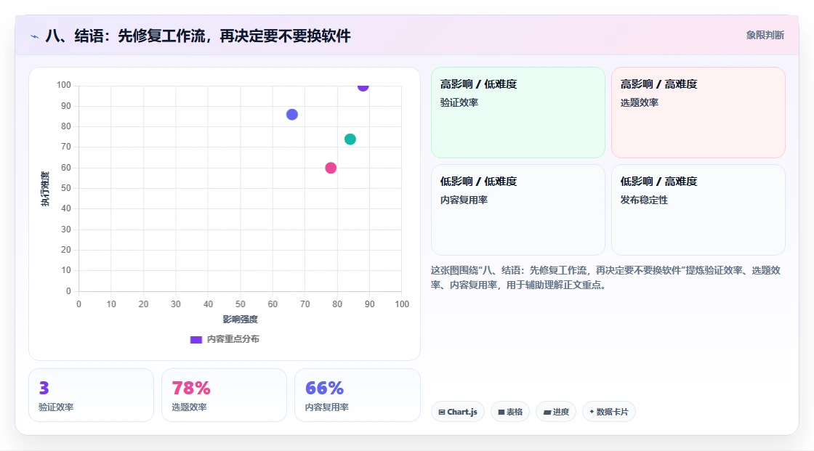Click the 象限判断 label in the header
The width and height of the screenshot is (814, 451).
[765, 36]
